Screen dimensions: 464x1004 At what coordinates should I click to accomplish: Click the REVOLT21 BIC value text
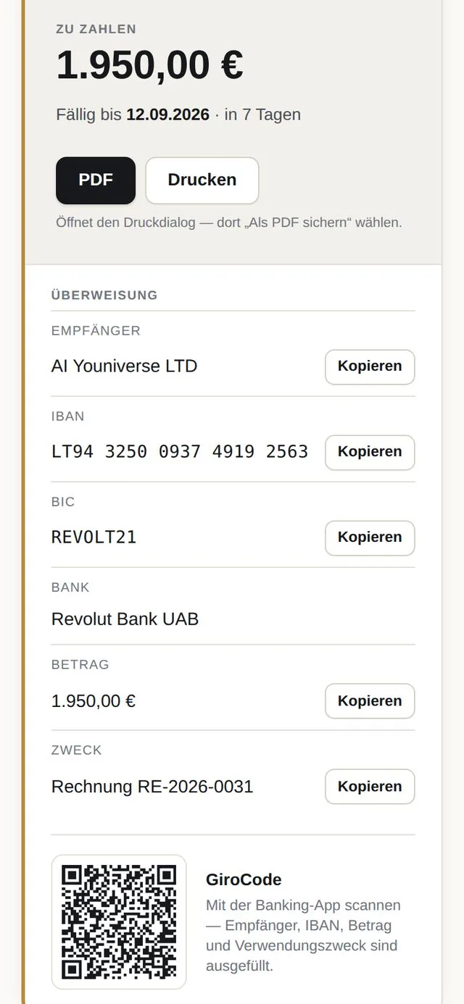click(x=94, y=537)
